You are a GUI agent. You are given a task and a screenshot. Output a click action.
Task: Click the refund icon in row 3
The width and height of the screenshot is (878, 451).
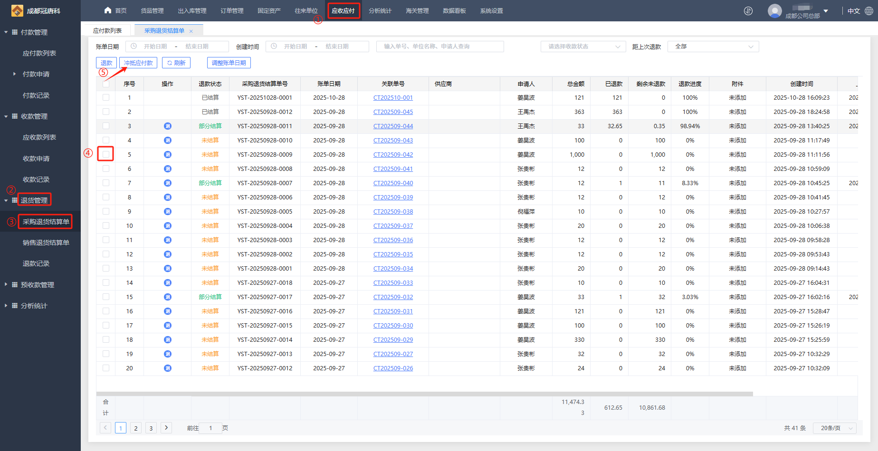point(168,126)
